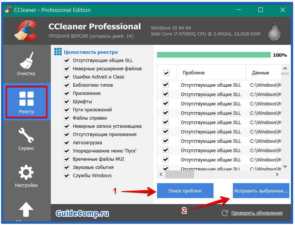Viewport: 295px width, 225px height.
Task: Click the refresh icon beside Проверить обновления
Action: coord(225,213)
